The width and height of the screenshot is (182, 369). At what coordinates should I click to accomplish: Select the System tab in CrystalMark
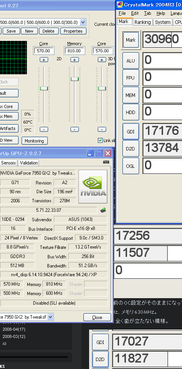point(163,22)
